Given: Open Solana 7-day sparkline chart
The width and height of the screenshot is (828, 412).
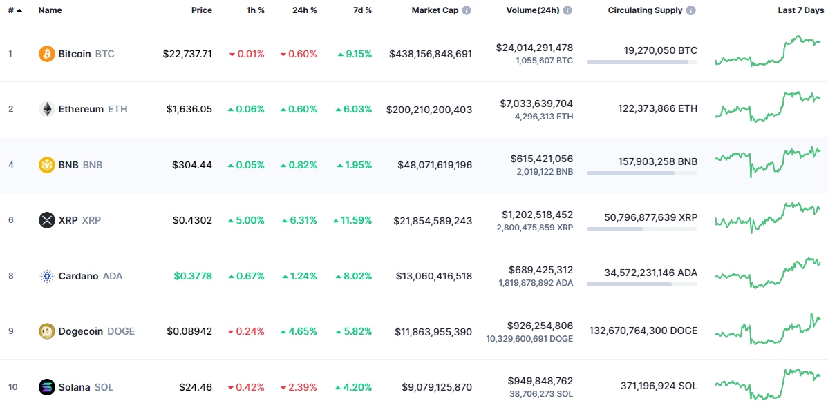Looking at the screenshot, I should pyautogui.click(x=768, y=384).
